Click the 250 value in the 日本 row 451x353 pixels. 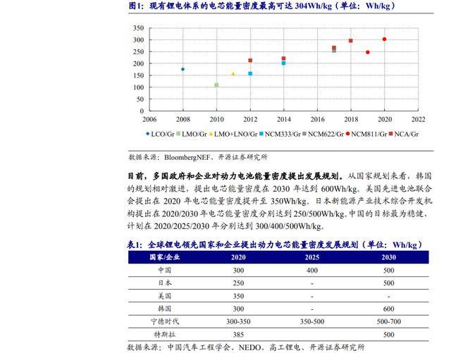238,283
